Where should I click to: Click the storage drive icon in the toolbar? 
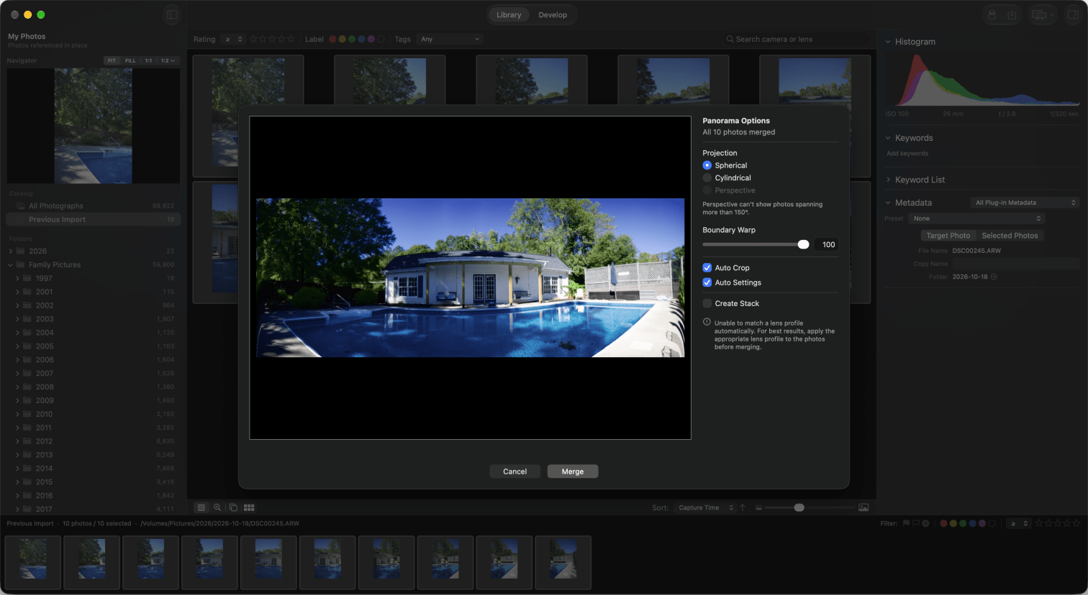click(x=992, y=14)
